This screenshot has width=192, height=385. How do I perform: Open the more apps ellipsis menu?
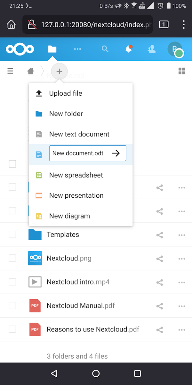click(77, 49)
